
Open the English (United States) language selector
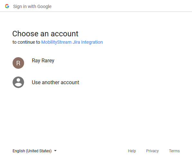click(x=34, y=151)
